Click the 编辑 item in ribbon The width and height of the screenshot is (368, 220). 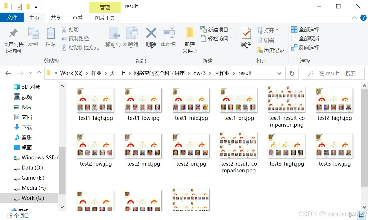tap(266, 40)
